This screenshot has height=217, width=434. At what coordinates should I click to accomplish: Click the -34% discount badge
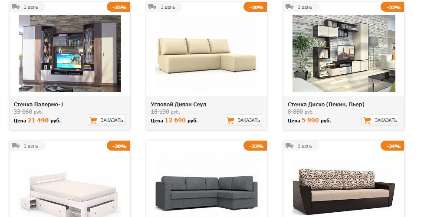392,146
